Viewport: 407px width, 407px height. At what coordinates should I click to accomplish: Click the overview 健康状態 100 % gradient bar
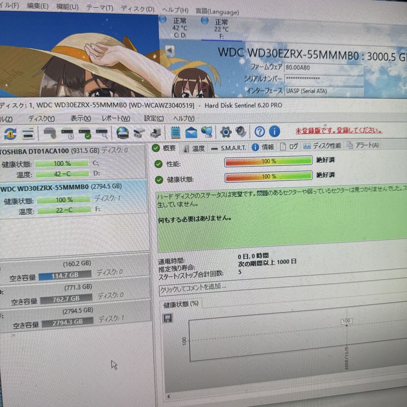tap(268, 176)
